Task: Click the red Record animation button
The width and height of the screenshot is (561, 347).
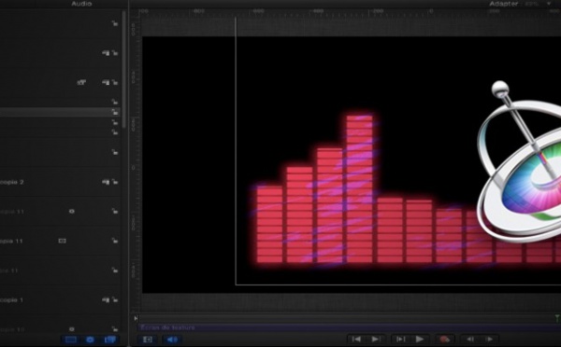Action: tap(444, 340)
